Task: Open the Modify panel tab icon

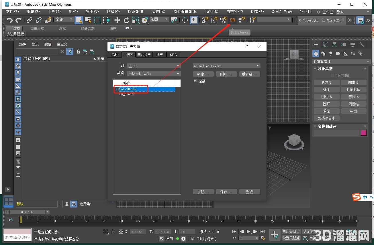Action: pyautogui.click(x=325, y=45)
